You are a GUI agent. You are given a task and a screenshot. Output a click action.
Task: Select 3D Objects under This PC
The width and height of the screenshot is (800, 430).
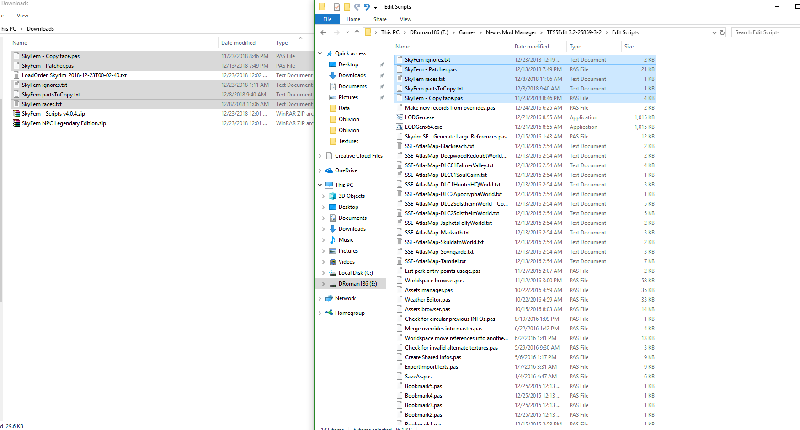[352, 196]
